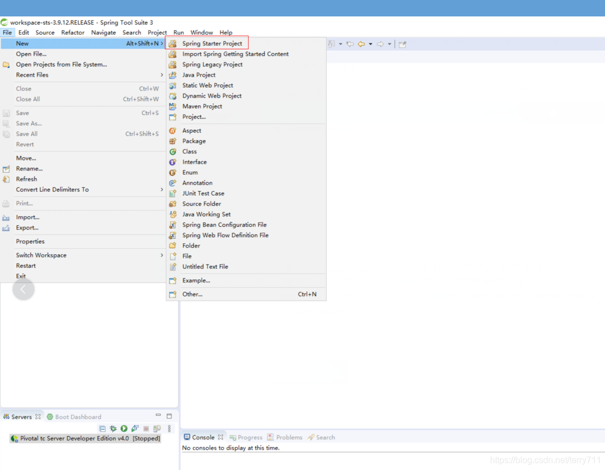Click Open File... in File menu
This screenshot has width=605, height=470.
pos(31,54)
